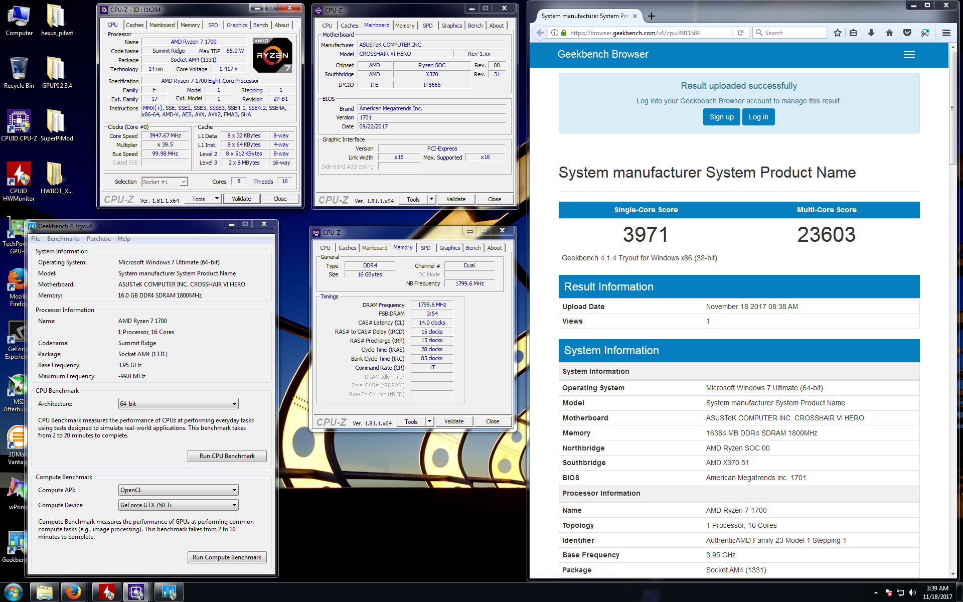Expand Tools dropdown arrow in CPU tab window
963x602 pixels.
pos(217,199)
